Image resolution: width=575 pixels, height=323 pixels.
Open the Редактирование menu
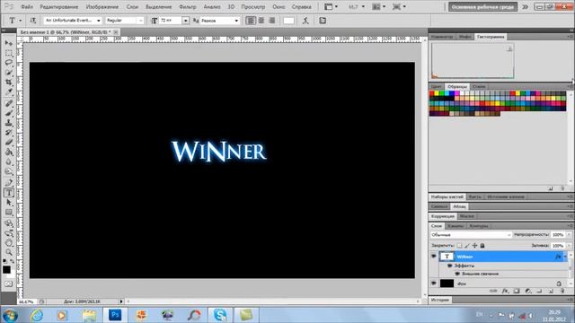pos(59,6)
